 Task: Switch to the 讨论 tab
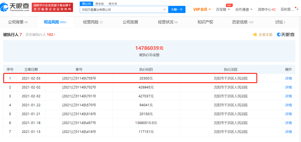pyautogui.click(x=280, y=22)
